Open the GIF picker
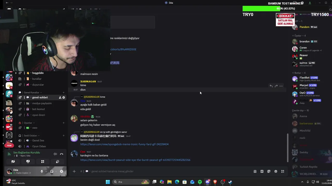The height and width of the screenshot is (186, 332). coord(262,171)
